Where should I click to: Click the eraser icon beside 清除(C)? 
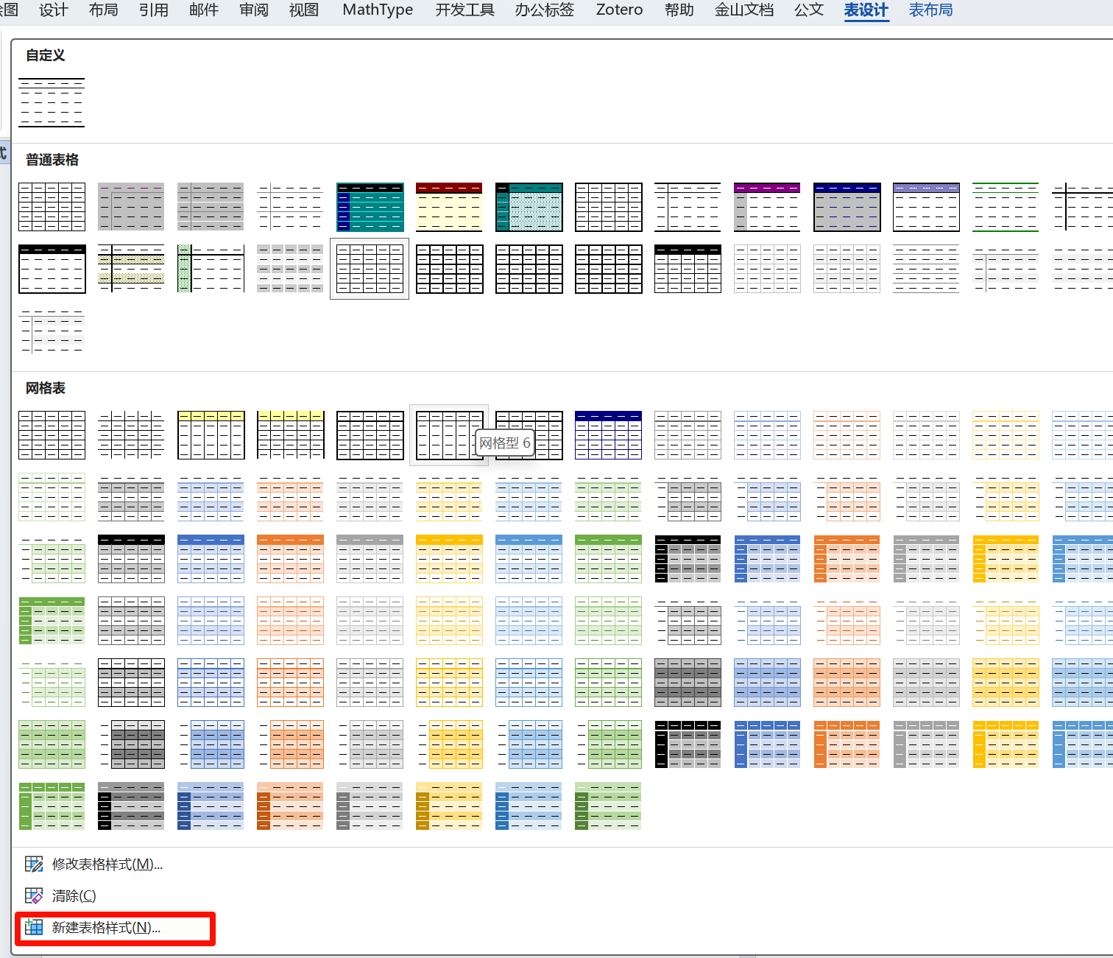(34, 896)
